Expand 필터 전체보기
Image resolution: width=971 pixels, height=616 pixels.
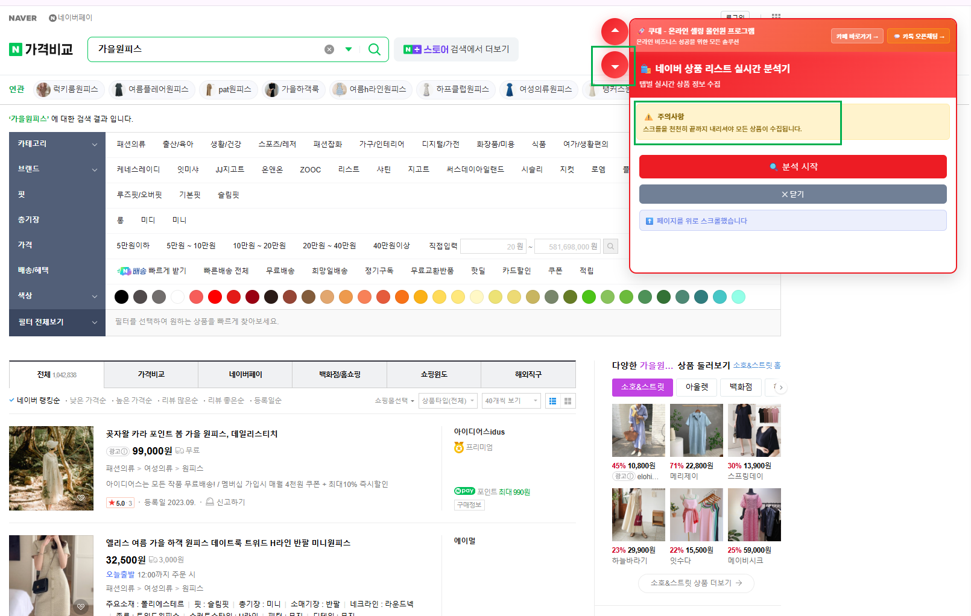(57, 322)
